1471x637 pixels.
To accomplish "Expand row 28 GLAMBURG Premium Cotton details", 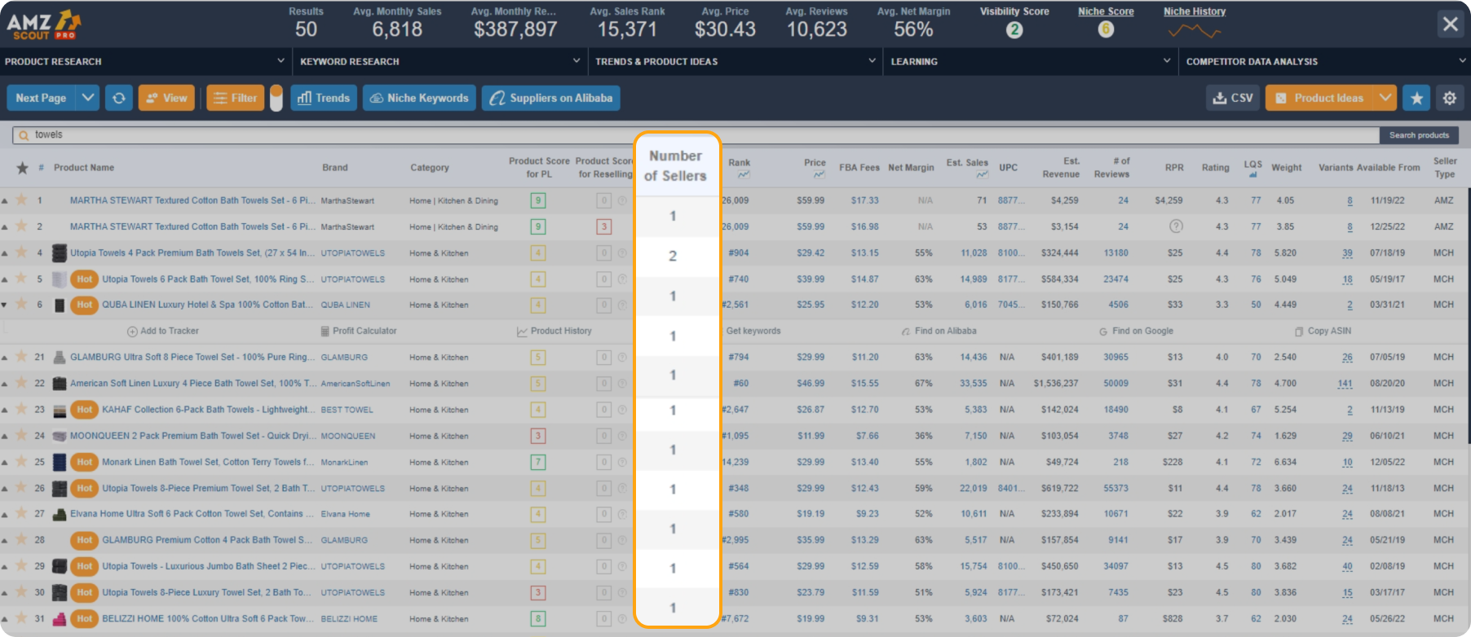I will 5,540.
